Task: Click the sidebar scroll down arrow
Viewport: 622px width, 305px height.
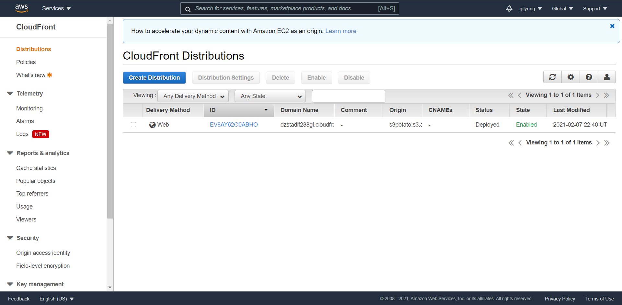Action: click(x=110, y=287)
